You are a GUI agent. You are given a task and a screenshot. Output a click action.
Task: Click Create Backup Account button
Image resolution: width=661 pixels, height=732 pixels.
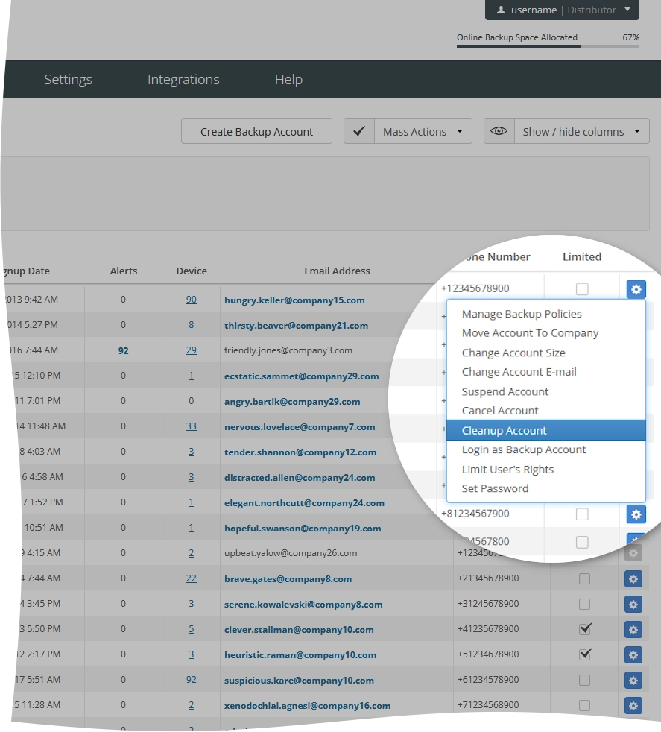click(x=256, y=131)
